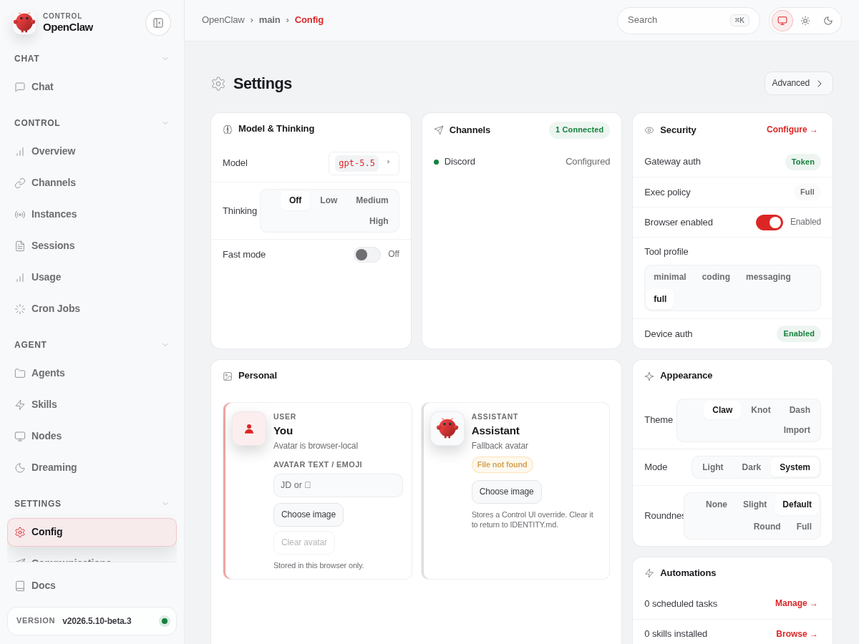This screenshot has height=644, width=859.
Task: Click the Skills lightning bolt icon
Action: click(x=20, y=405)
